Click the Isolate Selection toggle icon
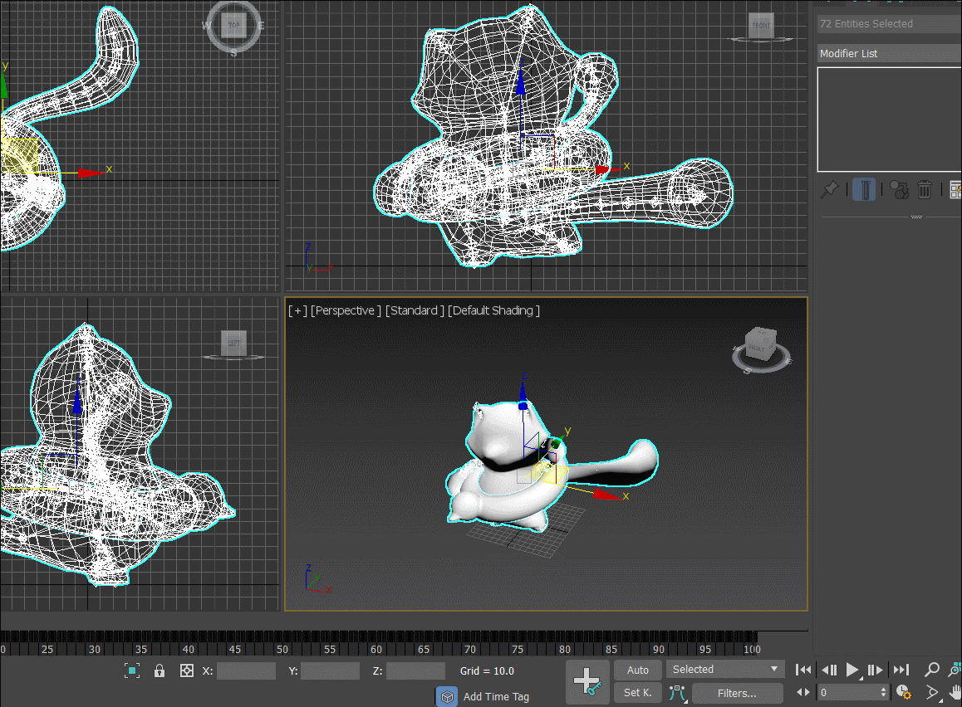Screen dimensions: 962x707 (132, 670)
